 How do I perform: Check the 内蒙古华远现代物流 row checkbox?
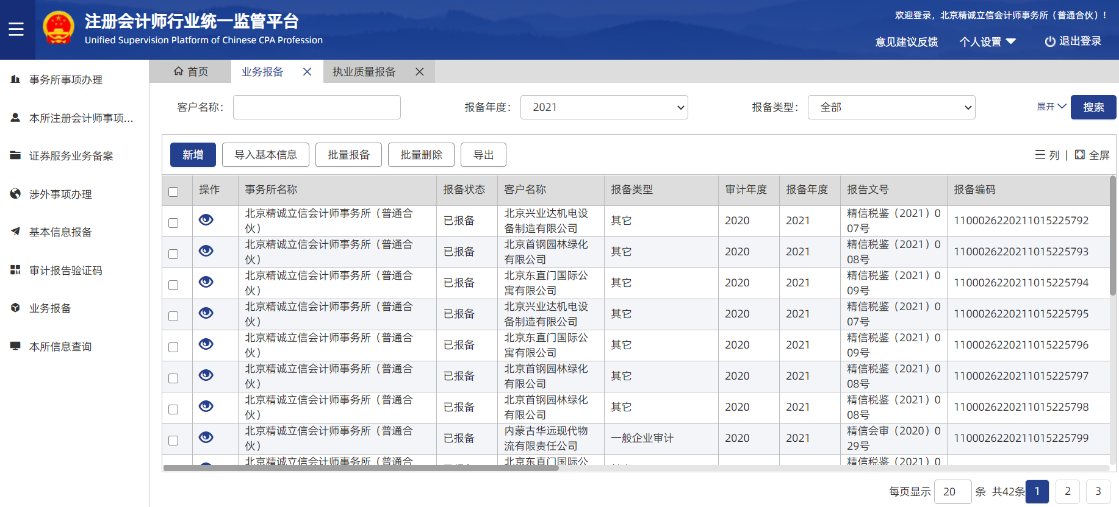pyautogui.click(x=173, y=441)
